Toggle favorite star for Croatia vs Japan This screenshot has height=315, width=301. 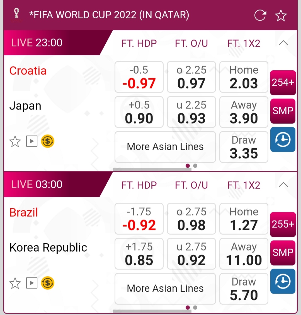click(15, 142)
